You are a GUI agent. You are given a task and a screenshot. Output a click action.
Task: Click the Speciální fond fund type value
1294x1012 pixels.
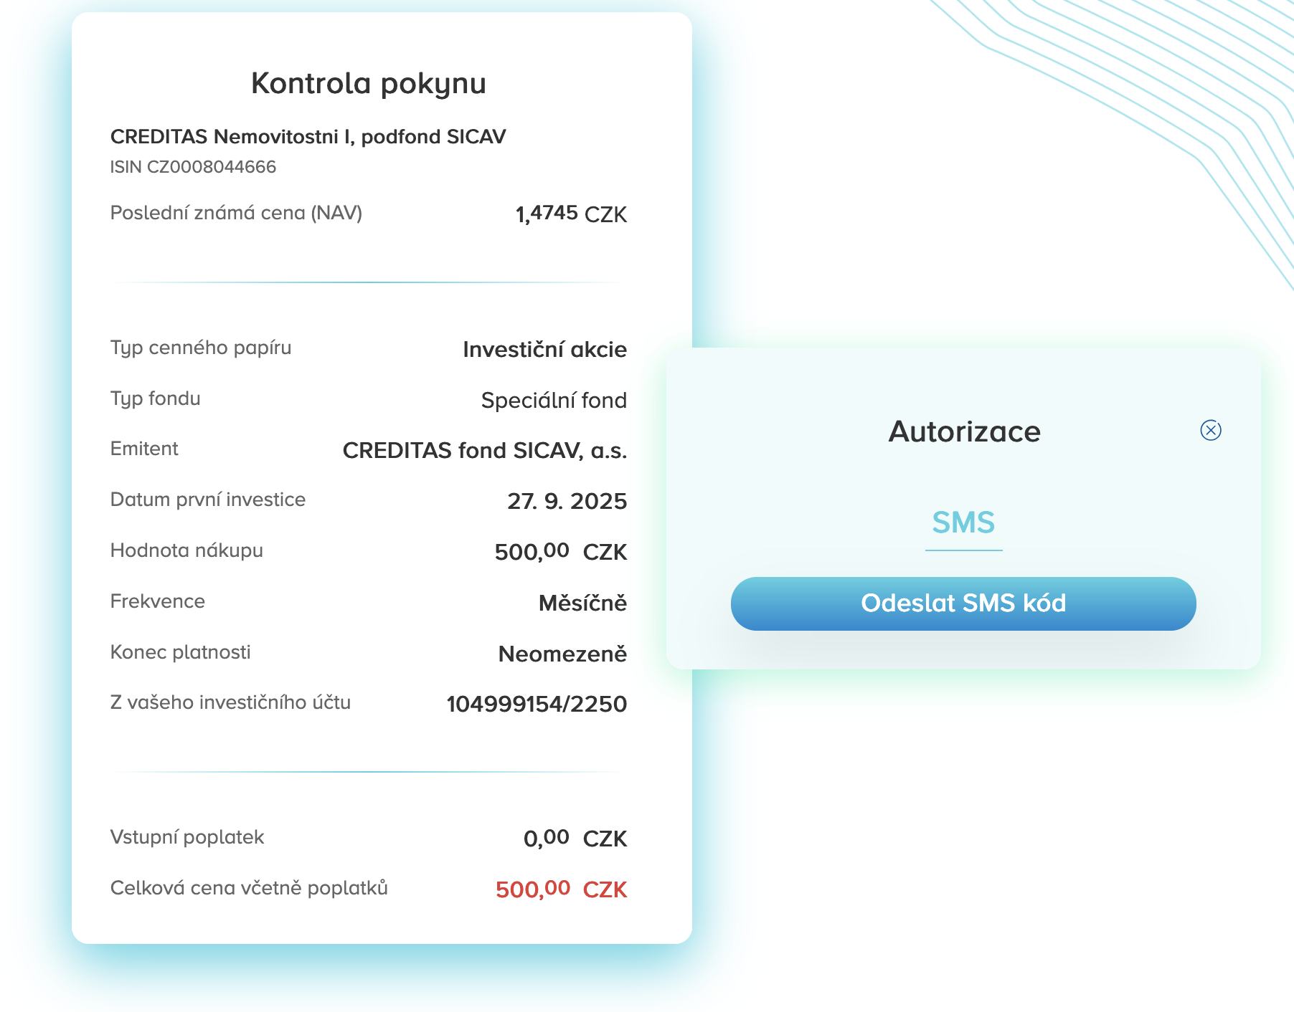pos(554,400)
